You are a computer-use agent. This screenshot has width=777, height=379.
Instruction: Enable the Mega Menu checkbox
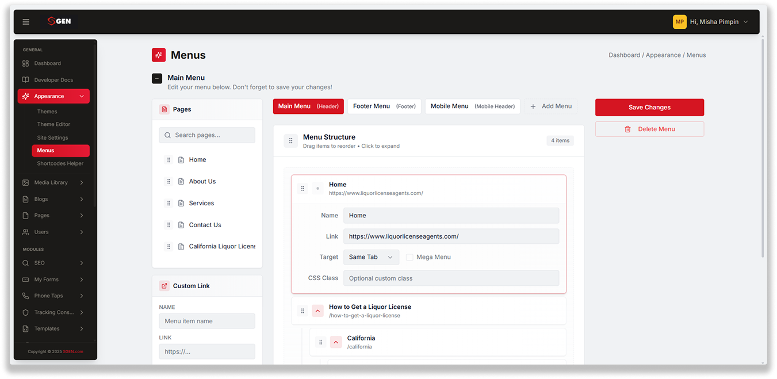coord(409,257)
